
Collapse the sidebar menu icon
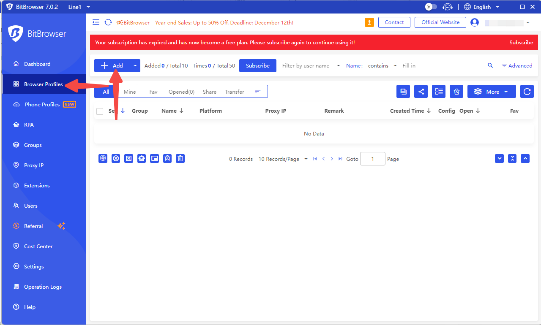tap(96, 22)
